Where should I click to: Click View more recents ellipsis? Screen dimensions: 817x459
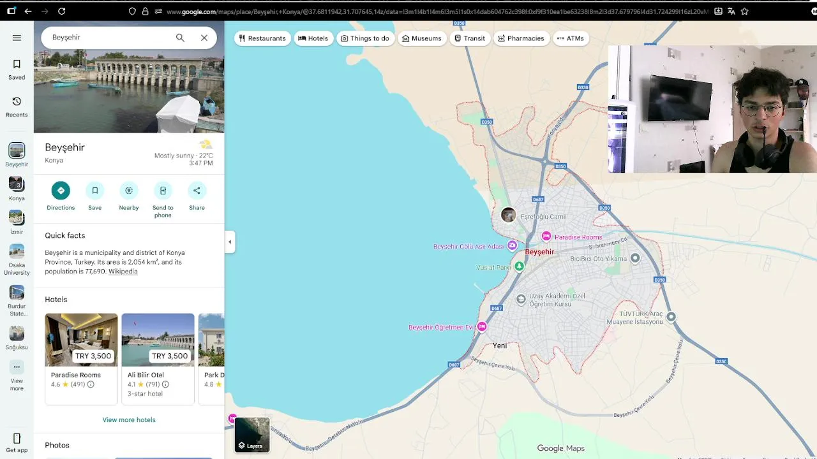17,367
